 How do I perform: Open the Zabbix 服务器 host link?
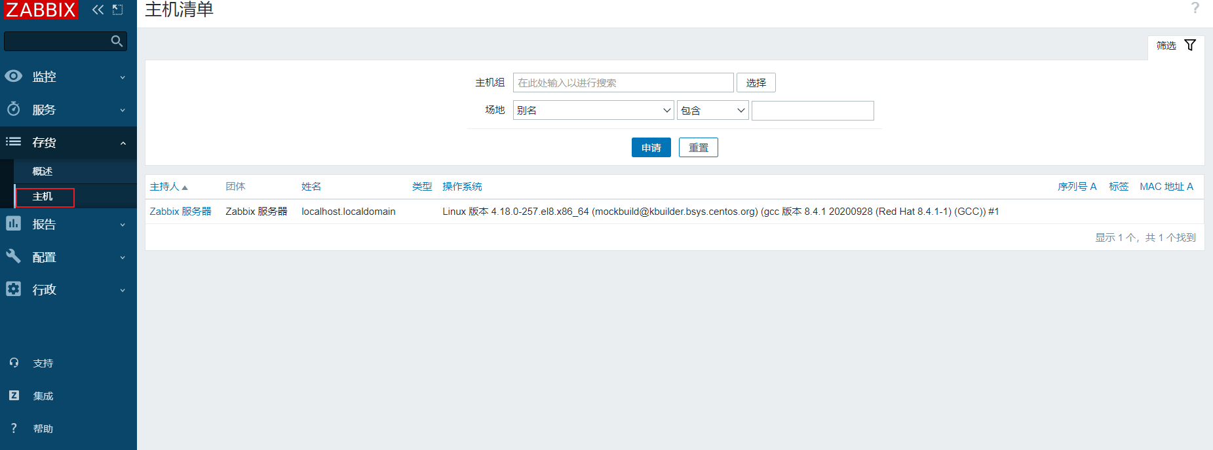[x=180, y=212]
